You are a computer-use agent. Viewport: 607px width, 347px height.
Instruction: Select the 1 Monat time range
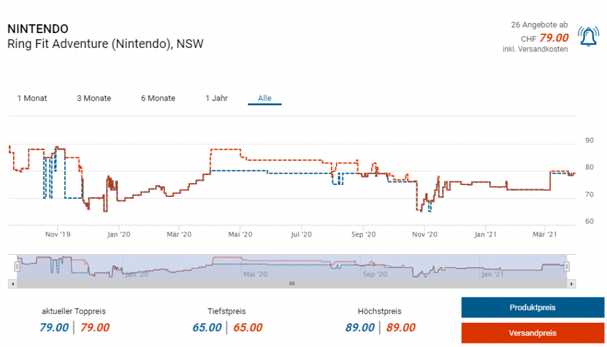[x=32, y=98]
